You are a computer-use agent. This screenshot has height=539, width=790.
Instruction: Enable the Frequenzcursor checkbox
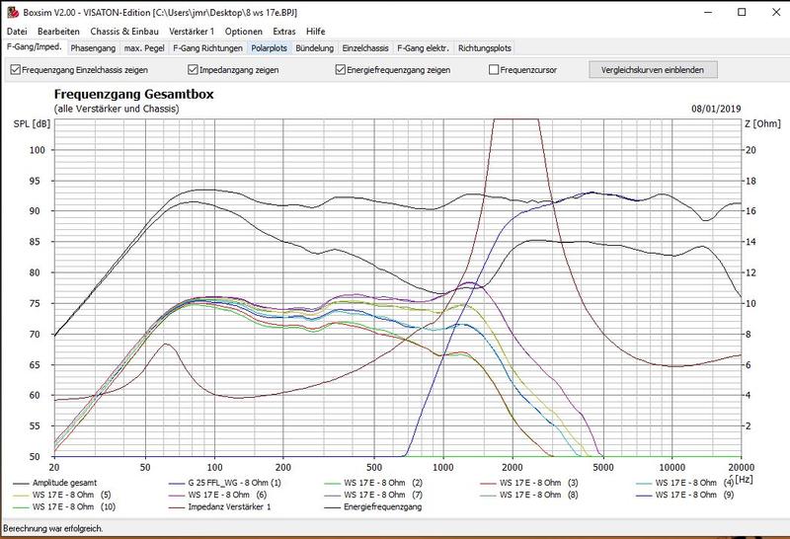pos(494,70)
